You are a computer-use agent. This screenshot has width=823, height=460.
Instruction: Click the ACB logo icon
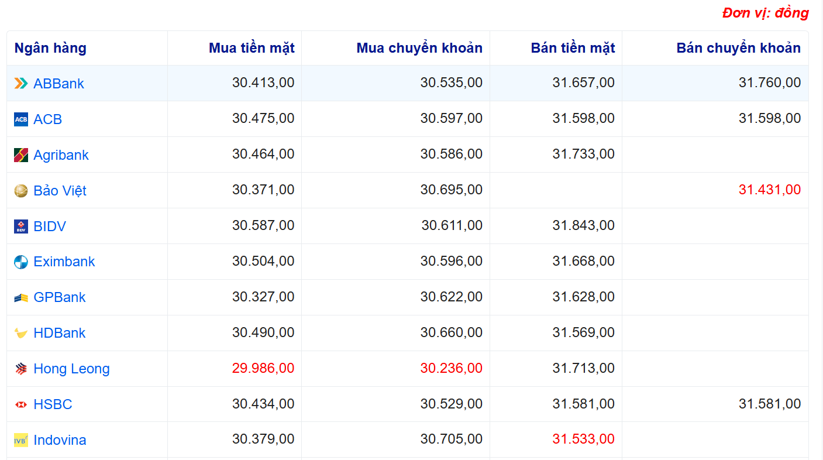(21, 119)
